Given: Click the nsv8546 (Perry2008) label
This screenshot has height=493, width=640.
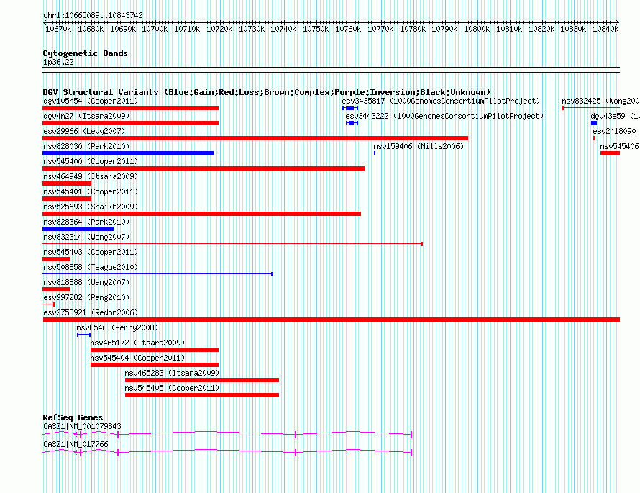Looking at the screenshot, I should click(x=117, y=327).
